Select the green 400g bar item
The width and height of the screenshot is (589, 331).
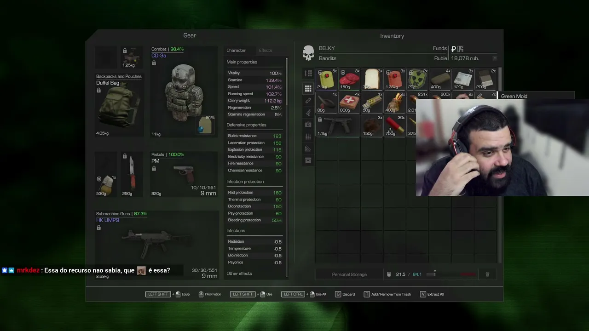pyautogui.click(x=440, y=79)
